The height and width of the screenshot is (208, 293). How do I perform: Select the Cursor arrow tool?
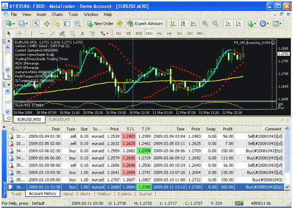(x=8, y=34)
